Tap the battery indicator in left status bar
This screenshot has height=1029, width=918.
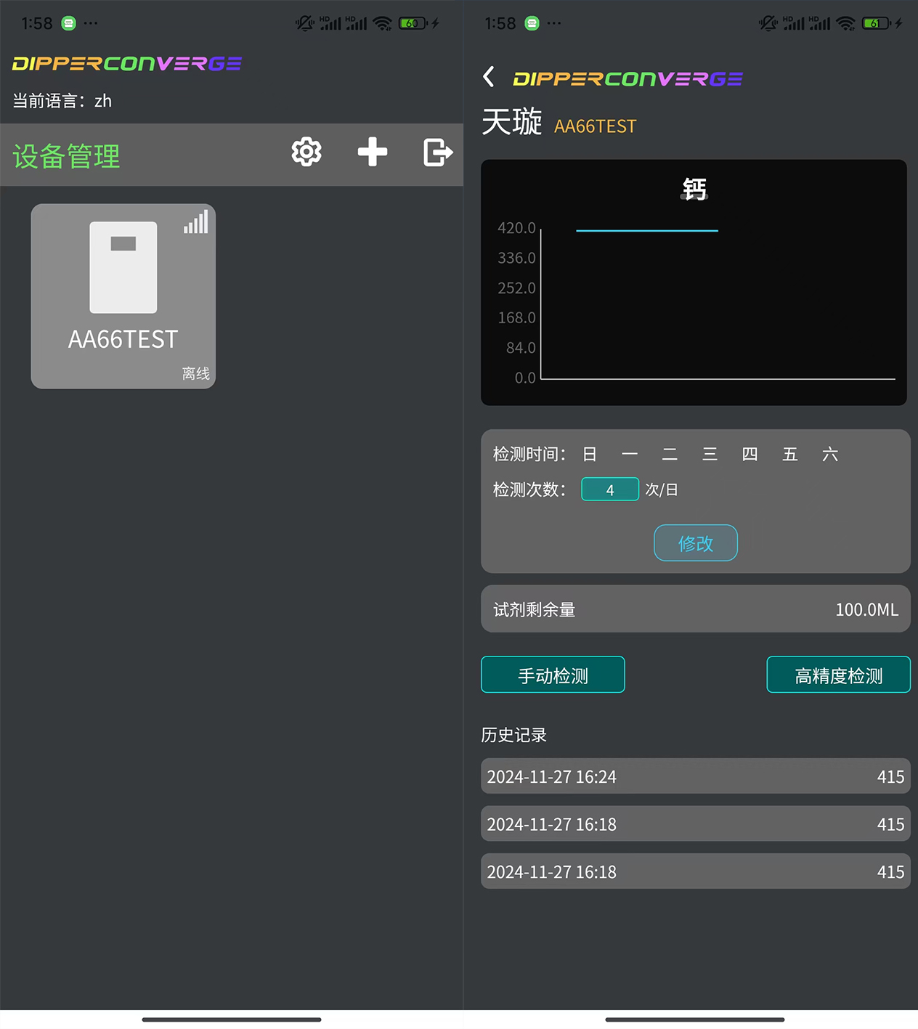coord(412,23)
